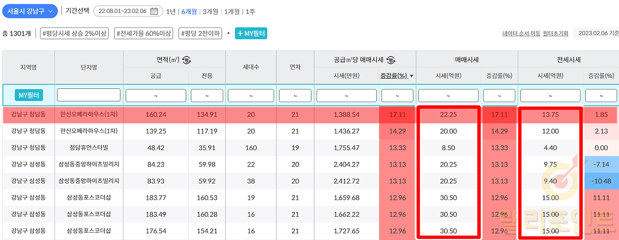Open the 세대수 range filter field
The height and width of the screenshot is (240, 619).
point(251,96)
